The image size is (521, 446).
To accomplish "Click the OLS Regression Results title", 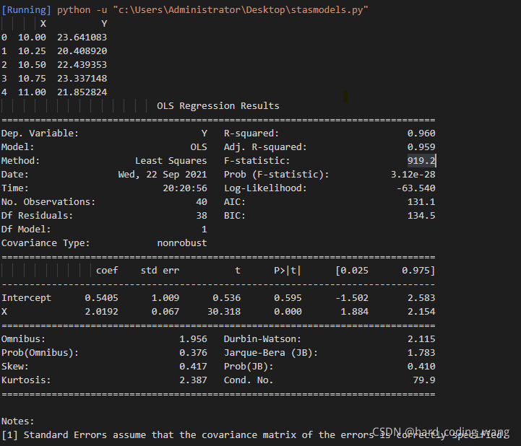I will (218, 106).
